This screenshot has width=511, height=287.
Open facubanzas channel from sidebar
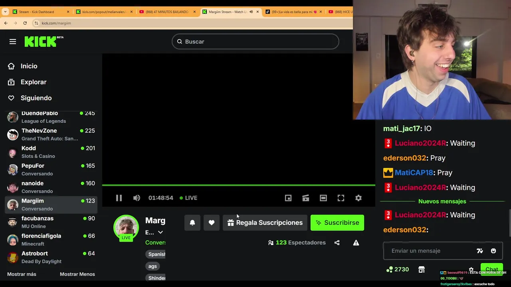coord(51,222)
